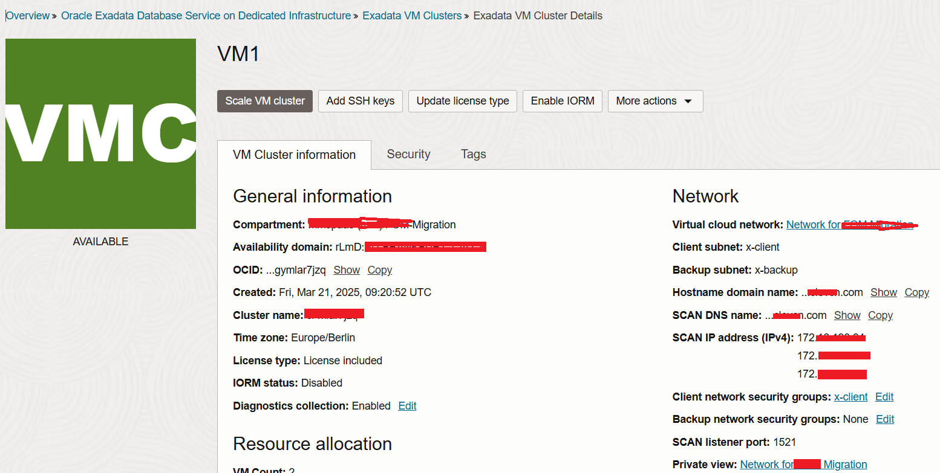Click the Network section heading
940x473 pixels.
(705, 196)
